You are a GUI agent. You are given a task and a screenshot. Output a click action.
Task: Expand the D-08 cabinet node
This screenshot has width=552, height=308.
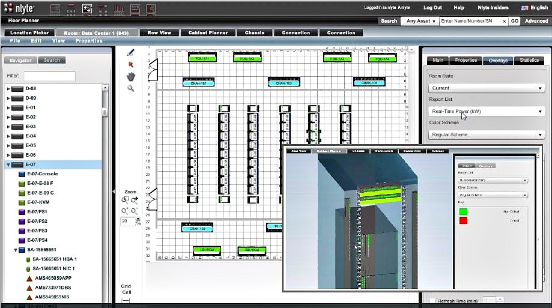pyautogui.click(x=8, y=89)
